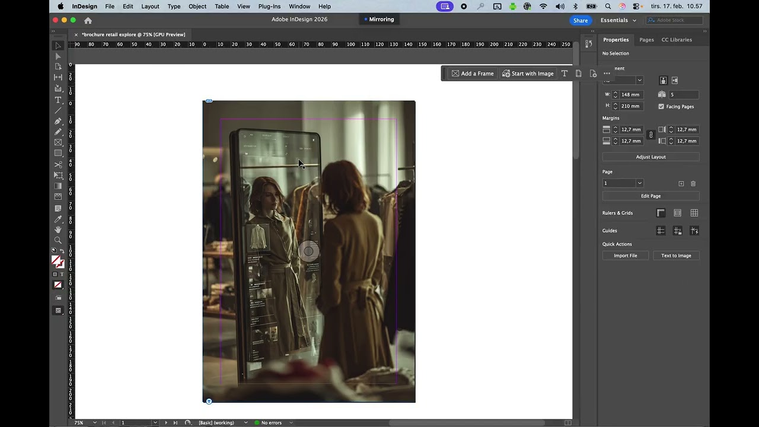Click the Edit Page button
Screen dimensions: 759x427
click(x=650, y=196)
